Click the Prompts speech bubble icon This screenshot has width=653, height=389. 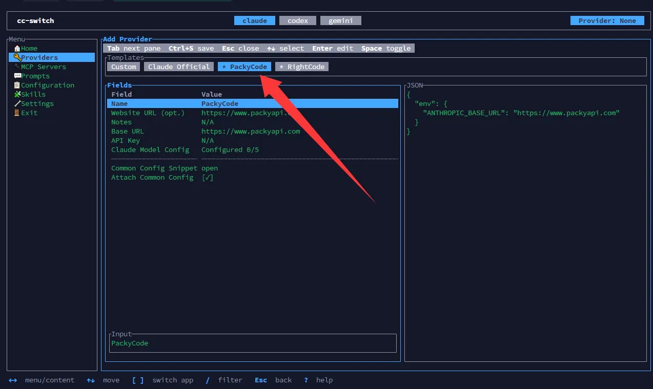(17, 76)
